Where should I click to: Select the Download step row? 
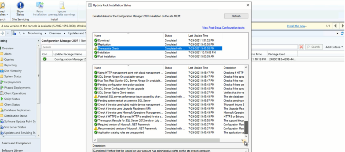[x=158, y=40]
